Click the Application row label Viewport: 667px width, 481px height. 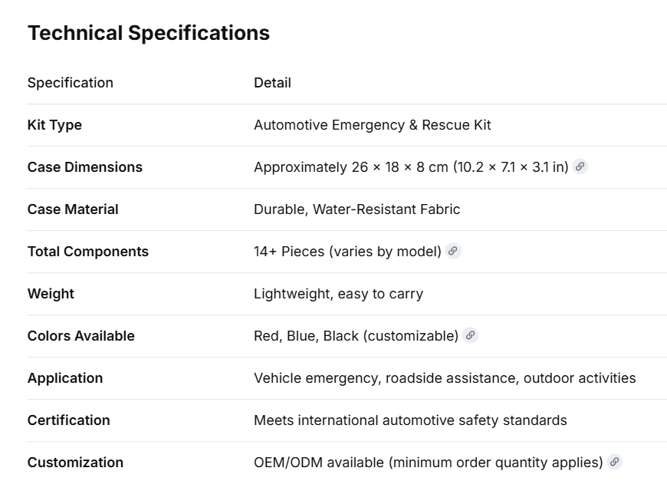click(x=65, y=377)
